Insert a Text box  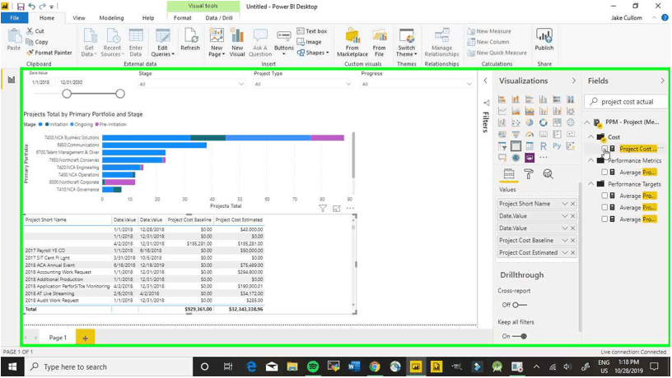point(312,31)
